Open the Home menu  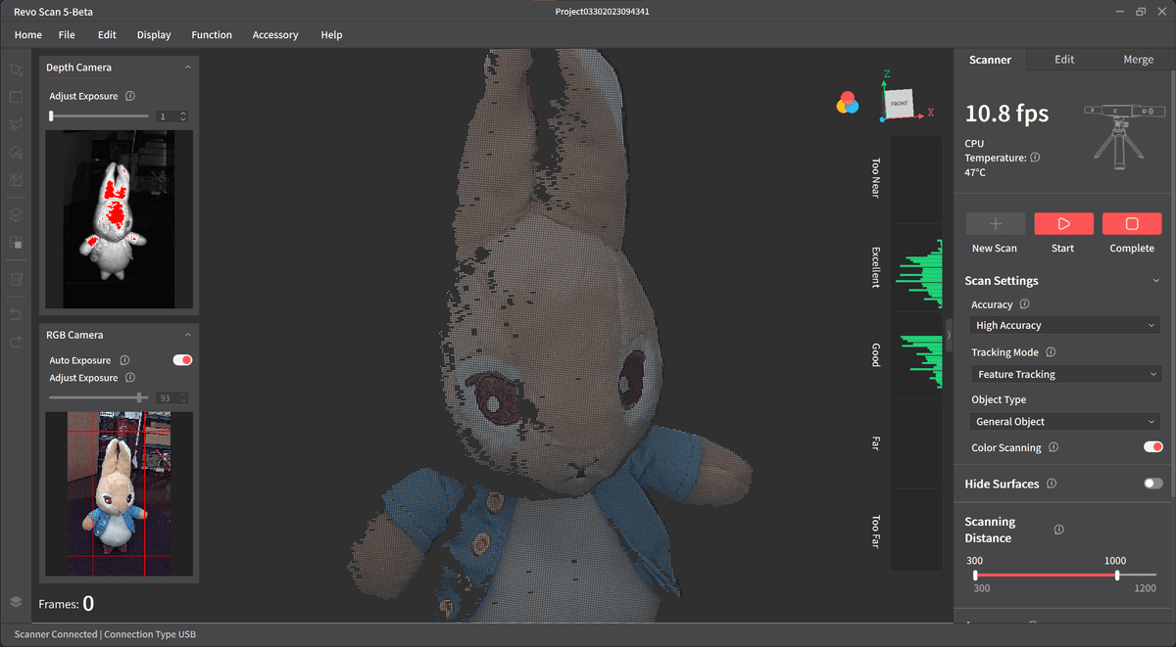pos(28,35)
